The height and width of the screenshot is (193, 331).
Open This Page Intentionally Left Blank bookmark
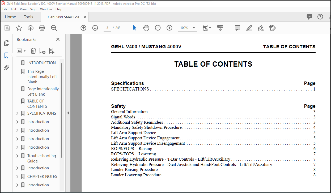pyautogui.click(x=42, y=77)
